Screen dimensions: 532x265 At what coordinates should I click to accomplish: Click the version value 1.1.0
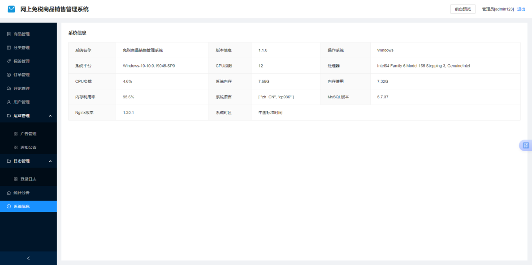click(x=263, y=50)
